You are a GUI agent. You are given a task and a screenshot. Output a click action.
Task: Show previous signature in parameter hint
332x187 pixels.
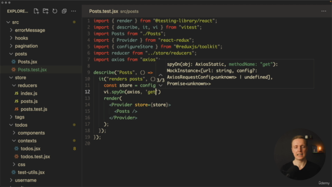(160, 75)
